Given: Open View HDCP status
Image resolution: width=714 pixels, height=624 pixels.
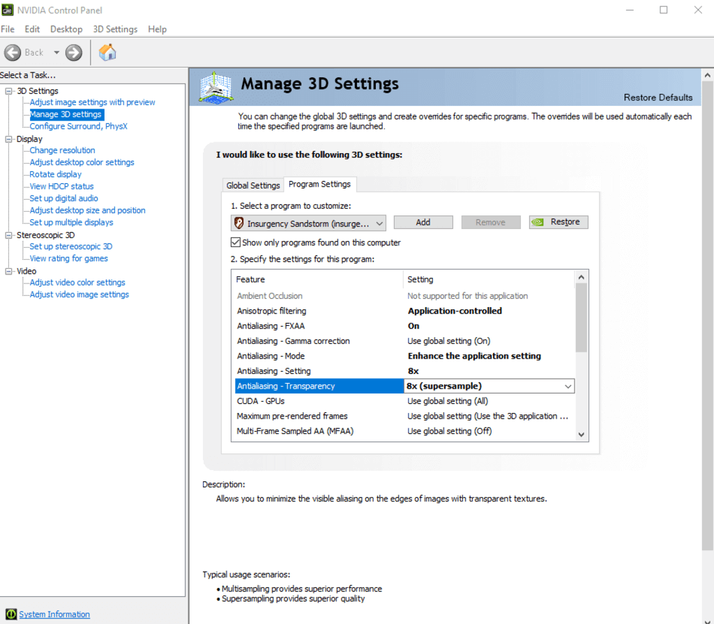Looking at the screenshot, I should pyautogui.click(x=61, y=187).
